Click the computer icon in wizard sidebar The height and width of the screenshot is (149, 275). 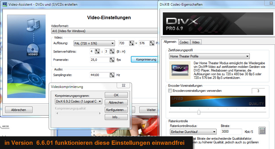pos(33,25)
